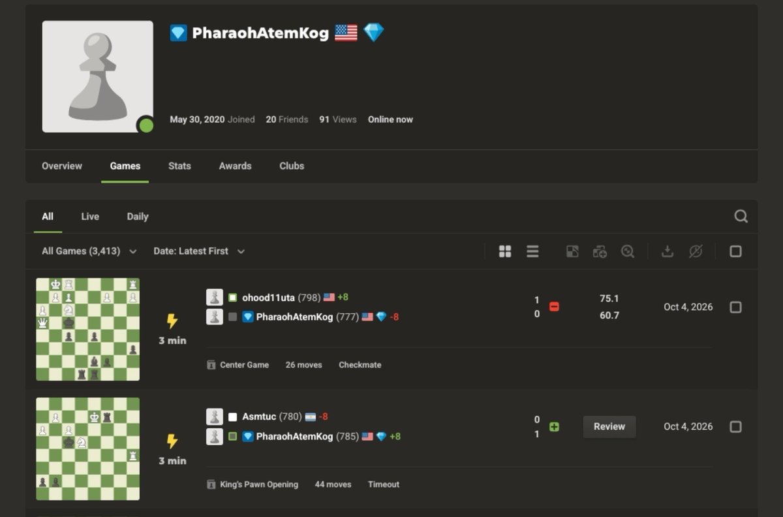
Task: Open Date: Latest First sort dropdown
Action: tap(199, 251)
